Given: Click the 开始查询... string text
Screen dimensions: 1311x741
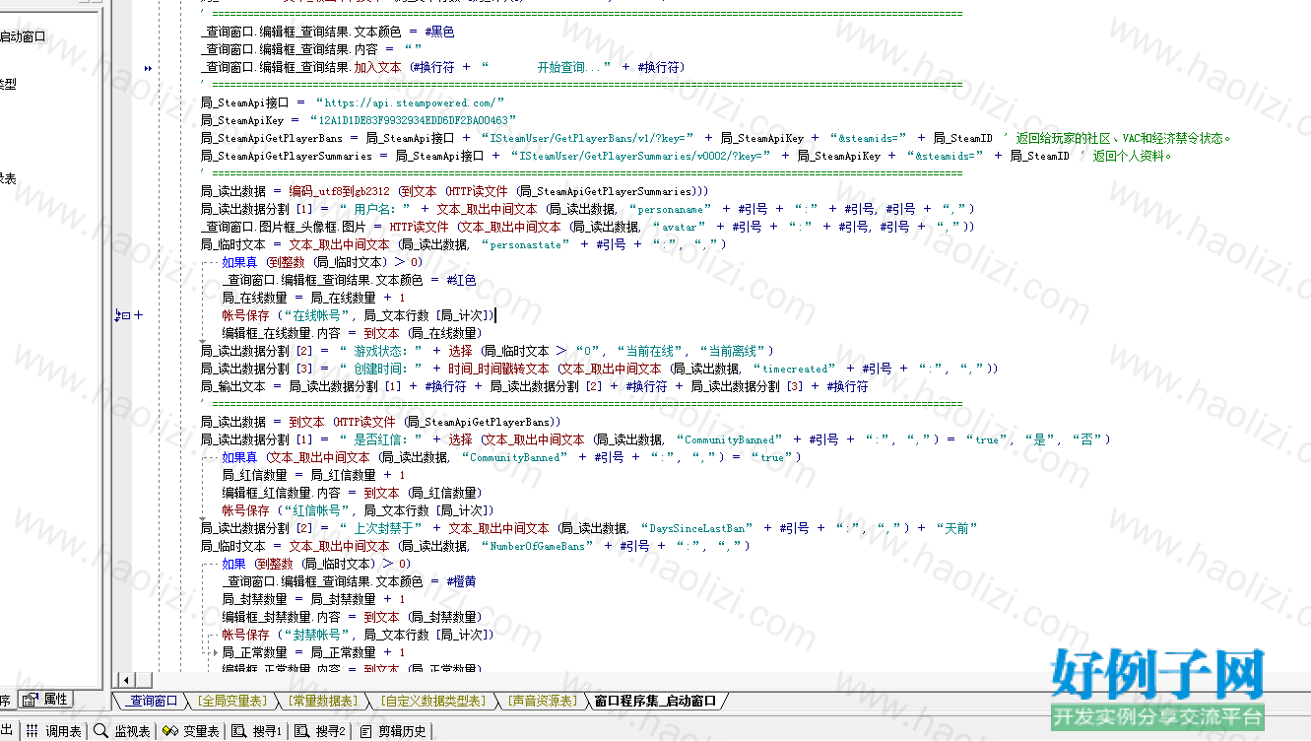Looking at the screenshot, I should [x=574, y=67].
